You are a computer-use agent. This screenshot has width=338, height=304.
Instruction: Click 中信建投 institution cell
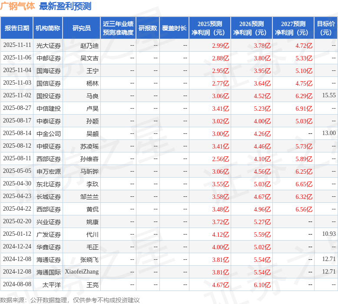(x=49, y=109)
